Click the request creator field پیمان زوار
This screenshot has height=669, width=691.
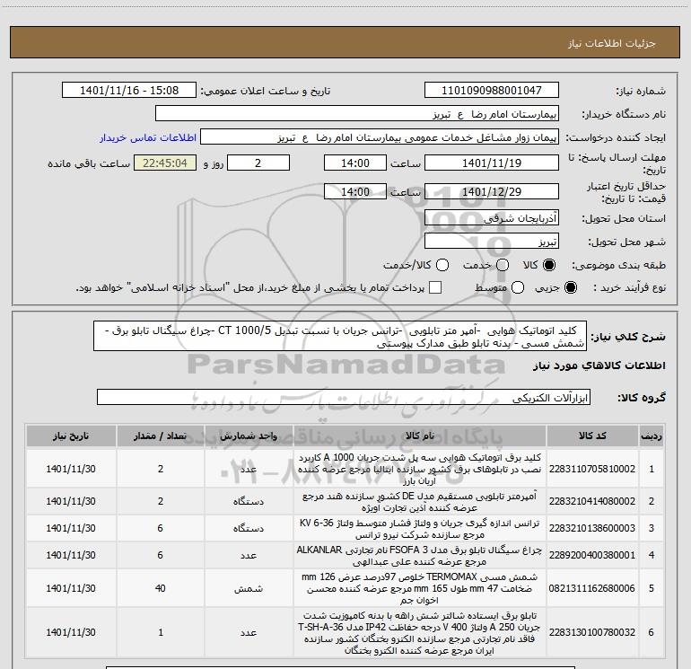(380, 137)
